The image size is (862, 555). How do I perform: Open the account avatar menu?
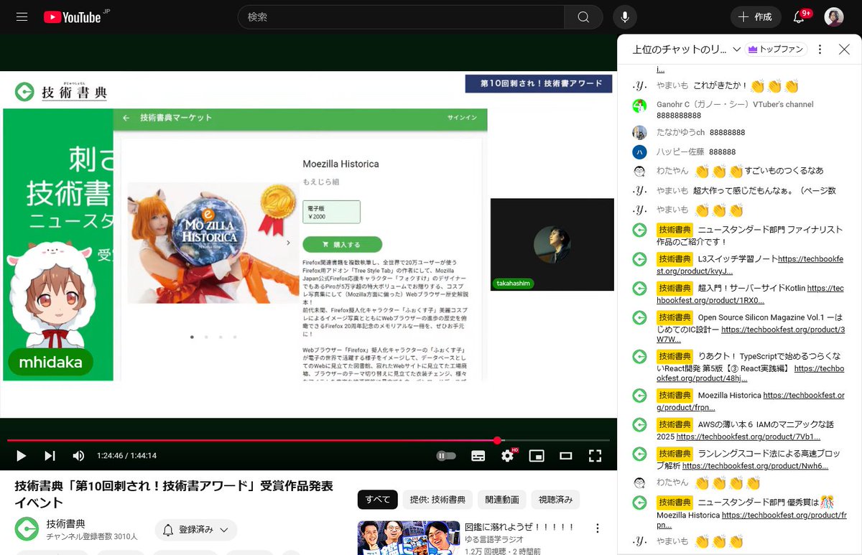pyautogui.click(x=834, y=17)
